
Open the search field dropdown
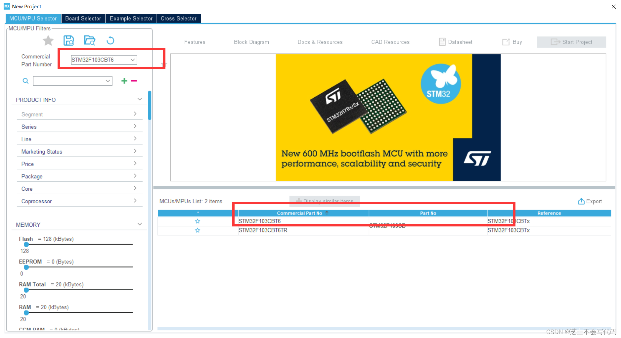point(108,81)
